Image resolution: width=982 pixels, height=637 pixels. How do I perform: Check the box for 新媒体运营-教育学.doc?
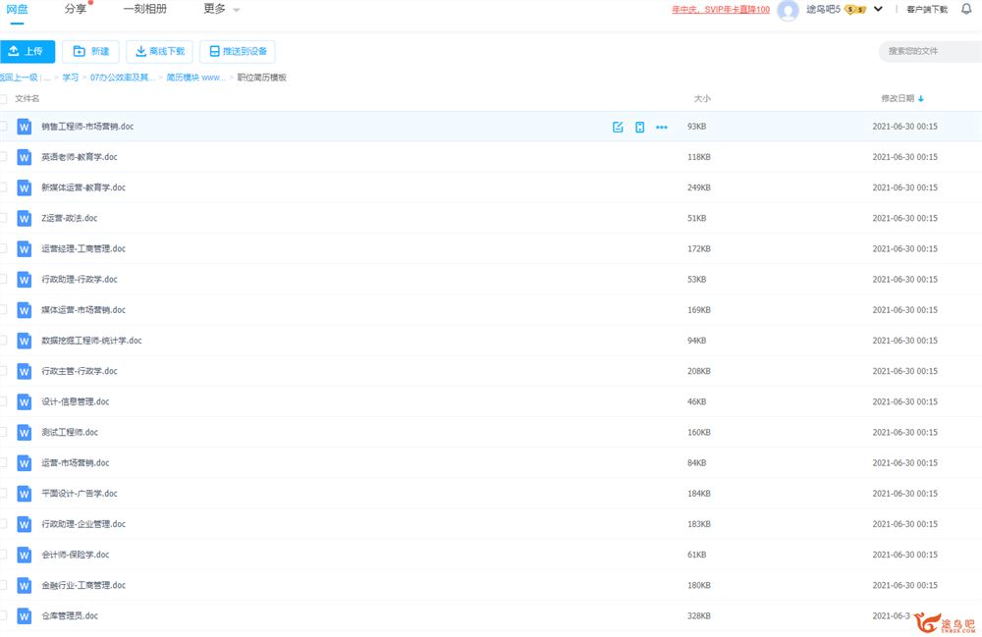3,187
